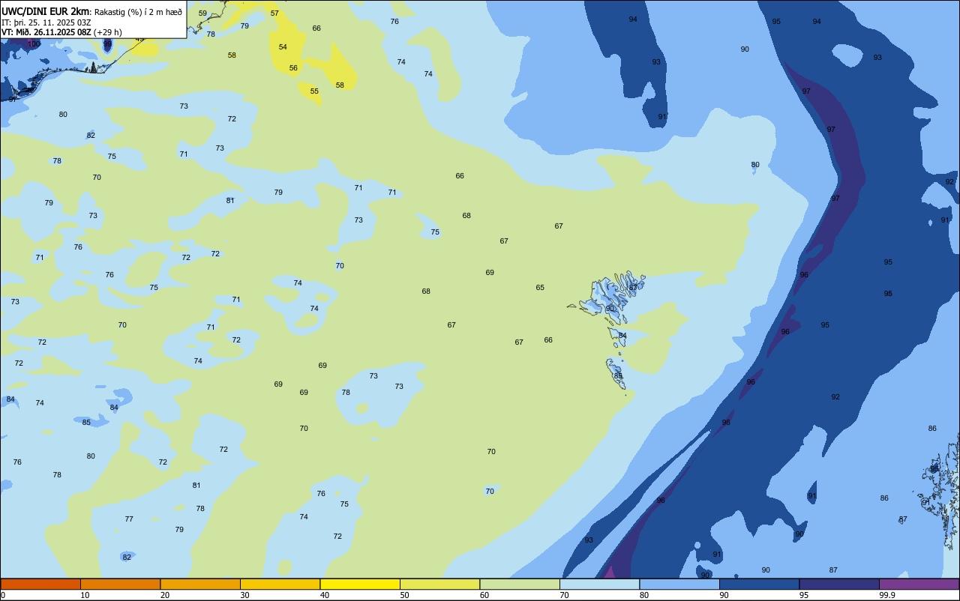Click the '95' tick label on the color scale
Viewport: 960px width, 601px height.
(x=804, y=595)
